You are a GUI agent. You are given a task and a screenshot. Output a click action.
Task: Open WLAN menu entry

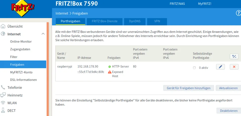tap(12, 103)
